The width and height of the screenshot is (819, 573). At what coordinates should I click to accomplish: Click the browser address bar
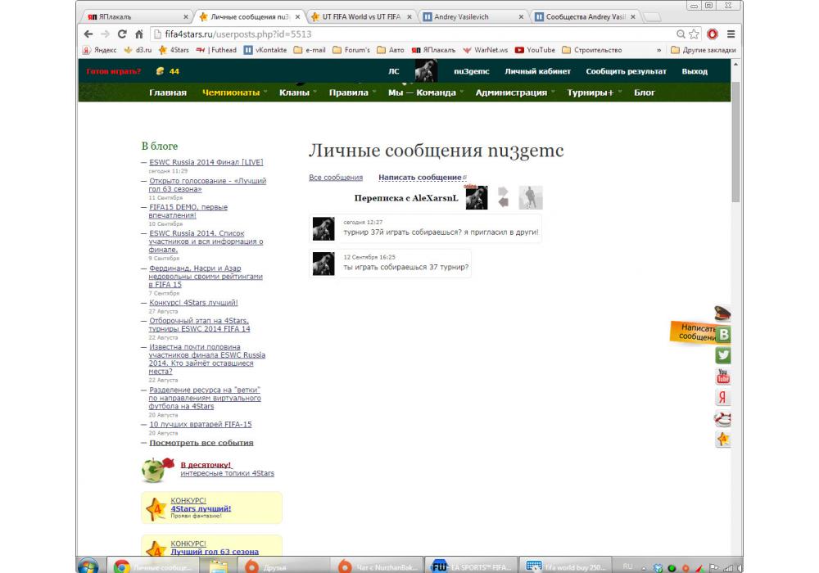point(409,34)
